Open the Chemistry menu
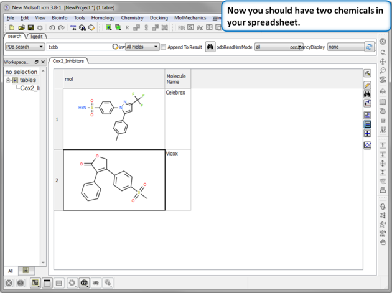Screen dimensions: 392x293 (132, 18)
